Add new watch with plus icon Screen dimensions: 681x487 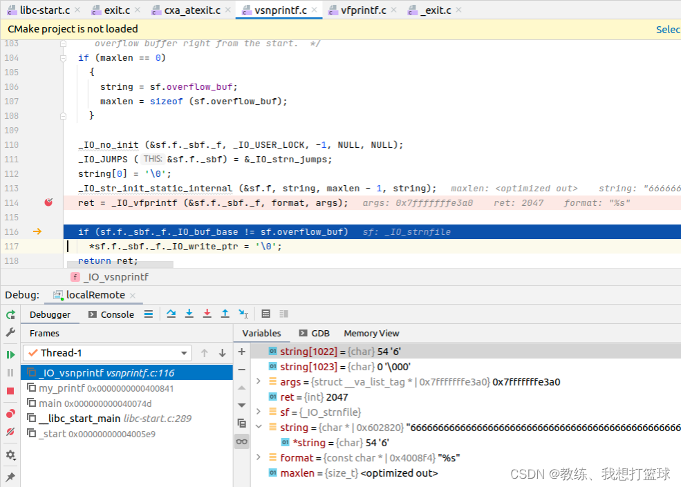pos(242,352)
